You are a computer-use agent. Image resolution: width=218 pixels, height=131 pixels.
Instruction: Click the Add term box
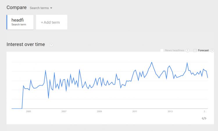point(51,22)
